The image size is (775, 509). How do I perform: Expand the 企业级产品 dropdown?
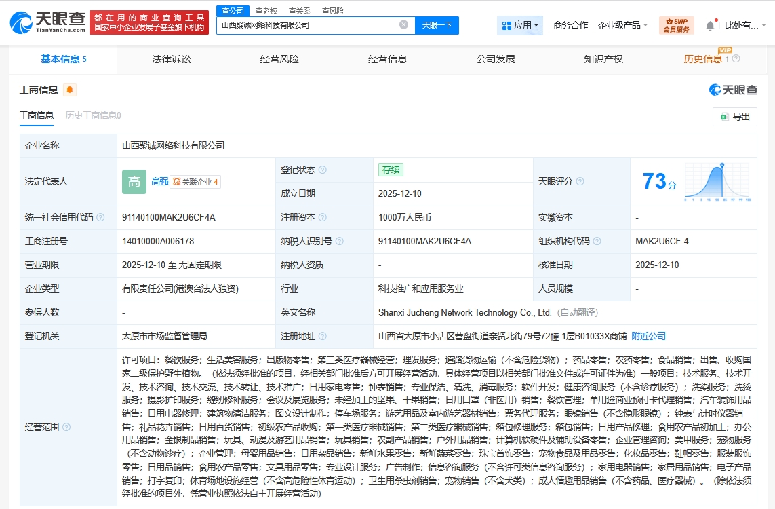coord(622,26)
